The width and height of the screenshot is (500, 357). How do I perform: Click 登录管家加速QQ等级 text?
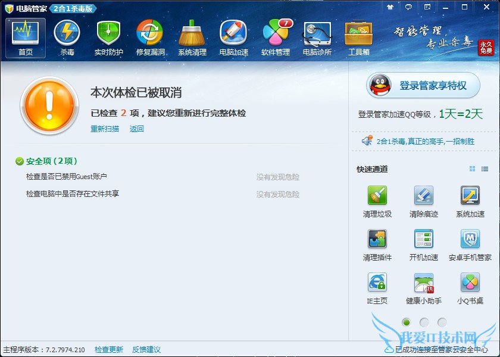[395, 114]
